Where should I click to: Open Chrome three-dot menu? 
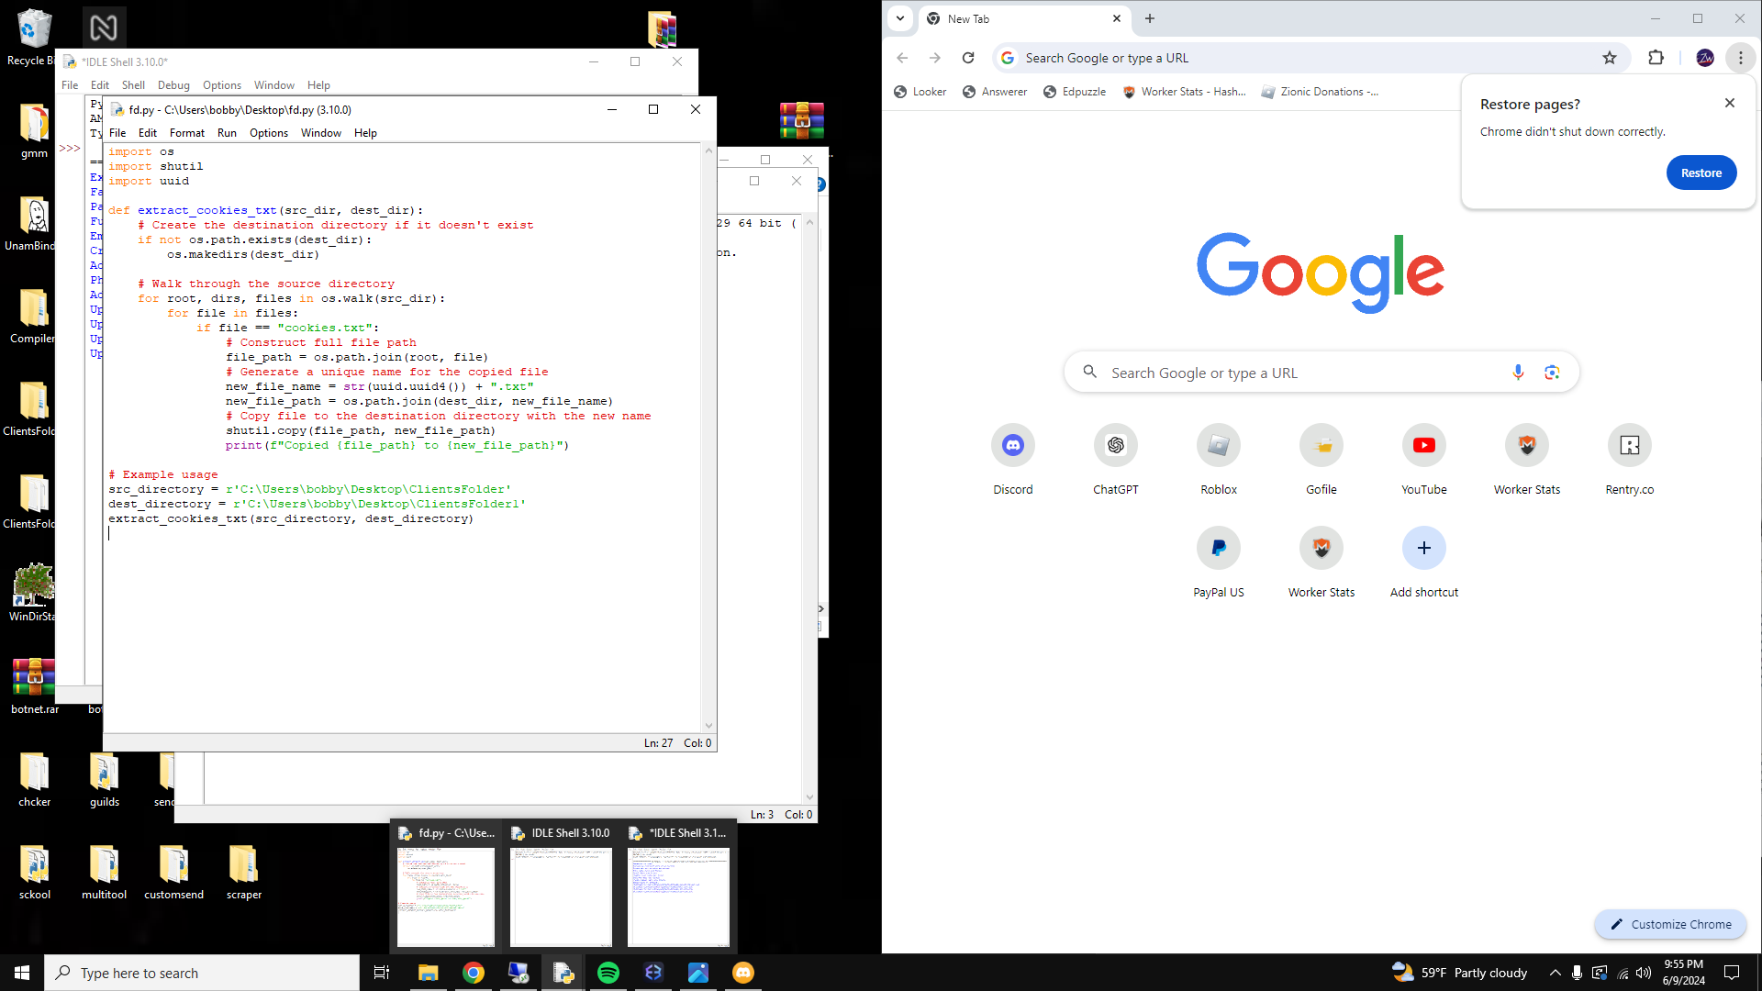1740,58
